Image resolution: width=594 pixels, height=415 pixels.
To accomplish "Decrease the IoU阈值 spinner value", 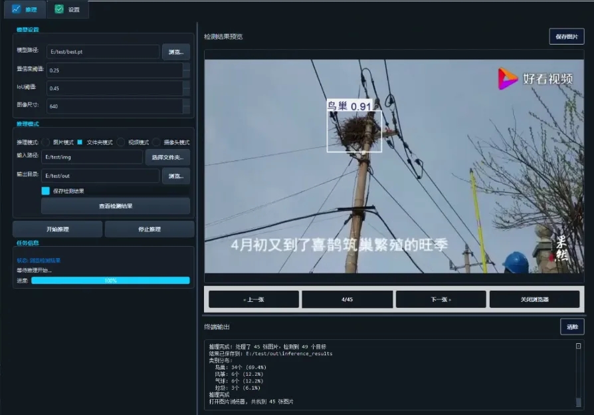I will pos(187,91).
